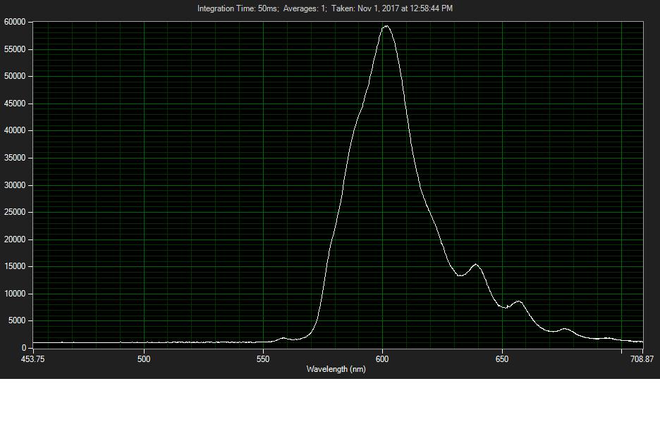Click the 5000 y-axis label
The width and height of the screenshot is (660, 424).
(17, 320)
